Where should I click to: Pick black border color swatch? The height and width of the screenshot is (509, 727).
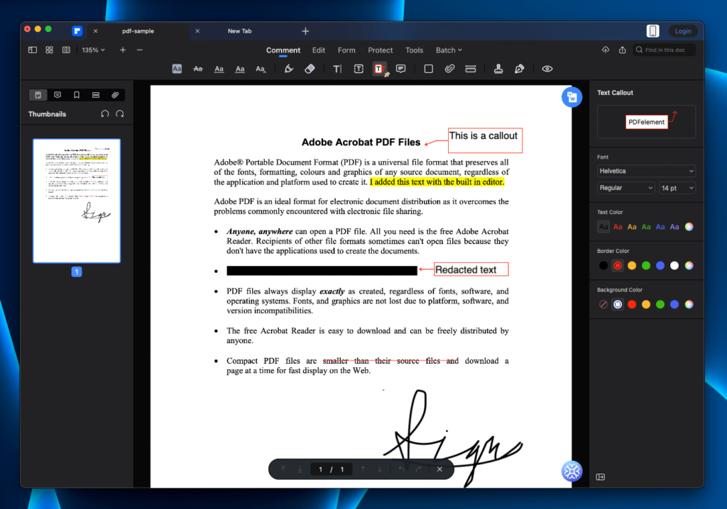tap(603, 266)
